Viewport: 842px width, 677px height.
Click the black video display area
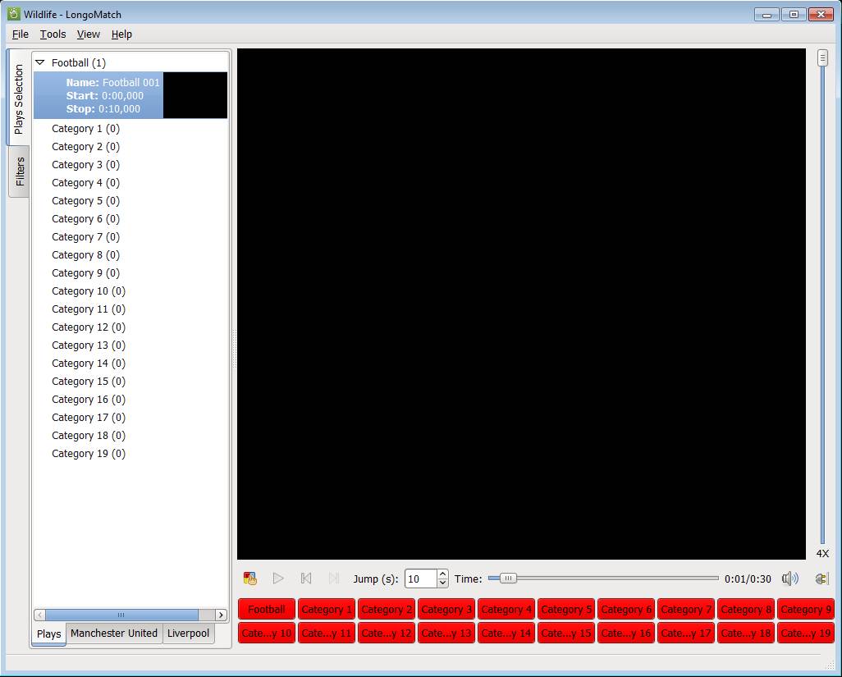pyautogui.click(x=521, y=304)
